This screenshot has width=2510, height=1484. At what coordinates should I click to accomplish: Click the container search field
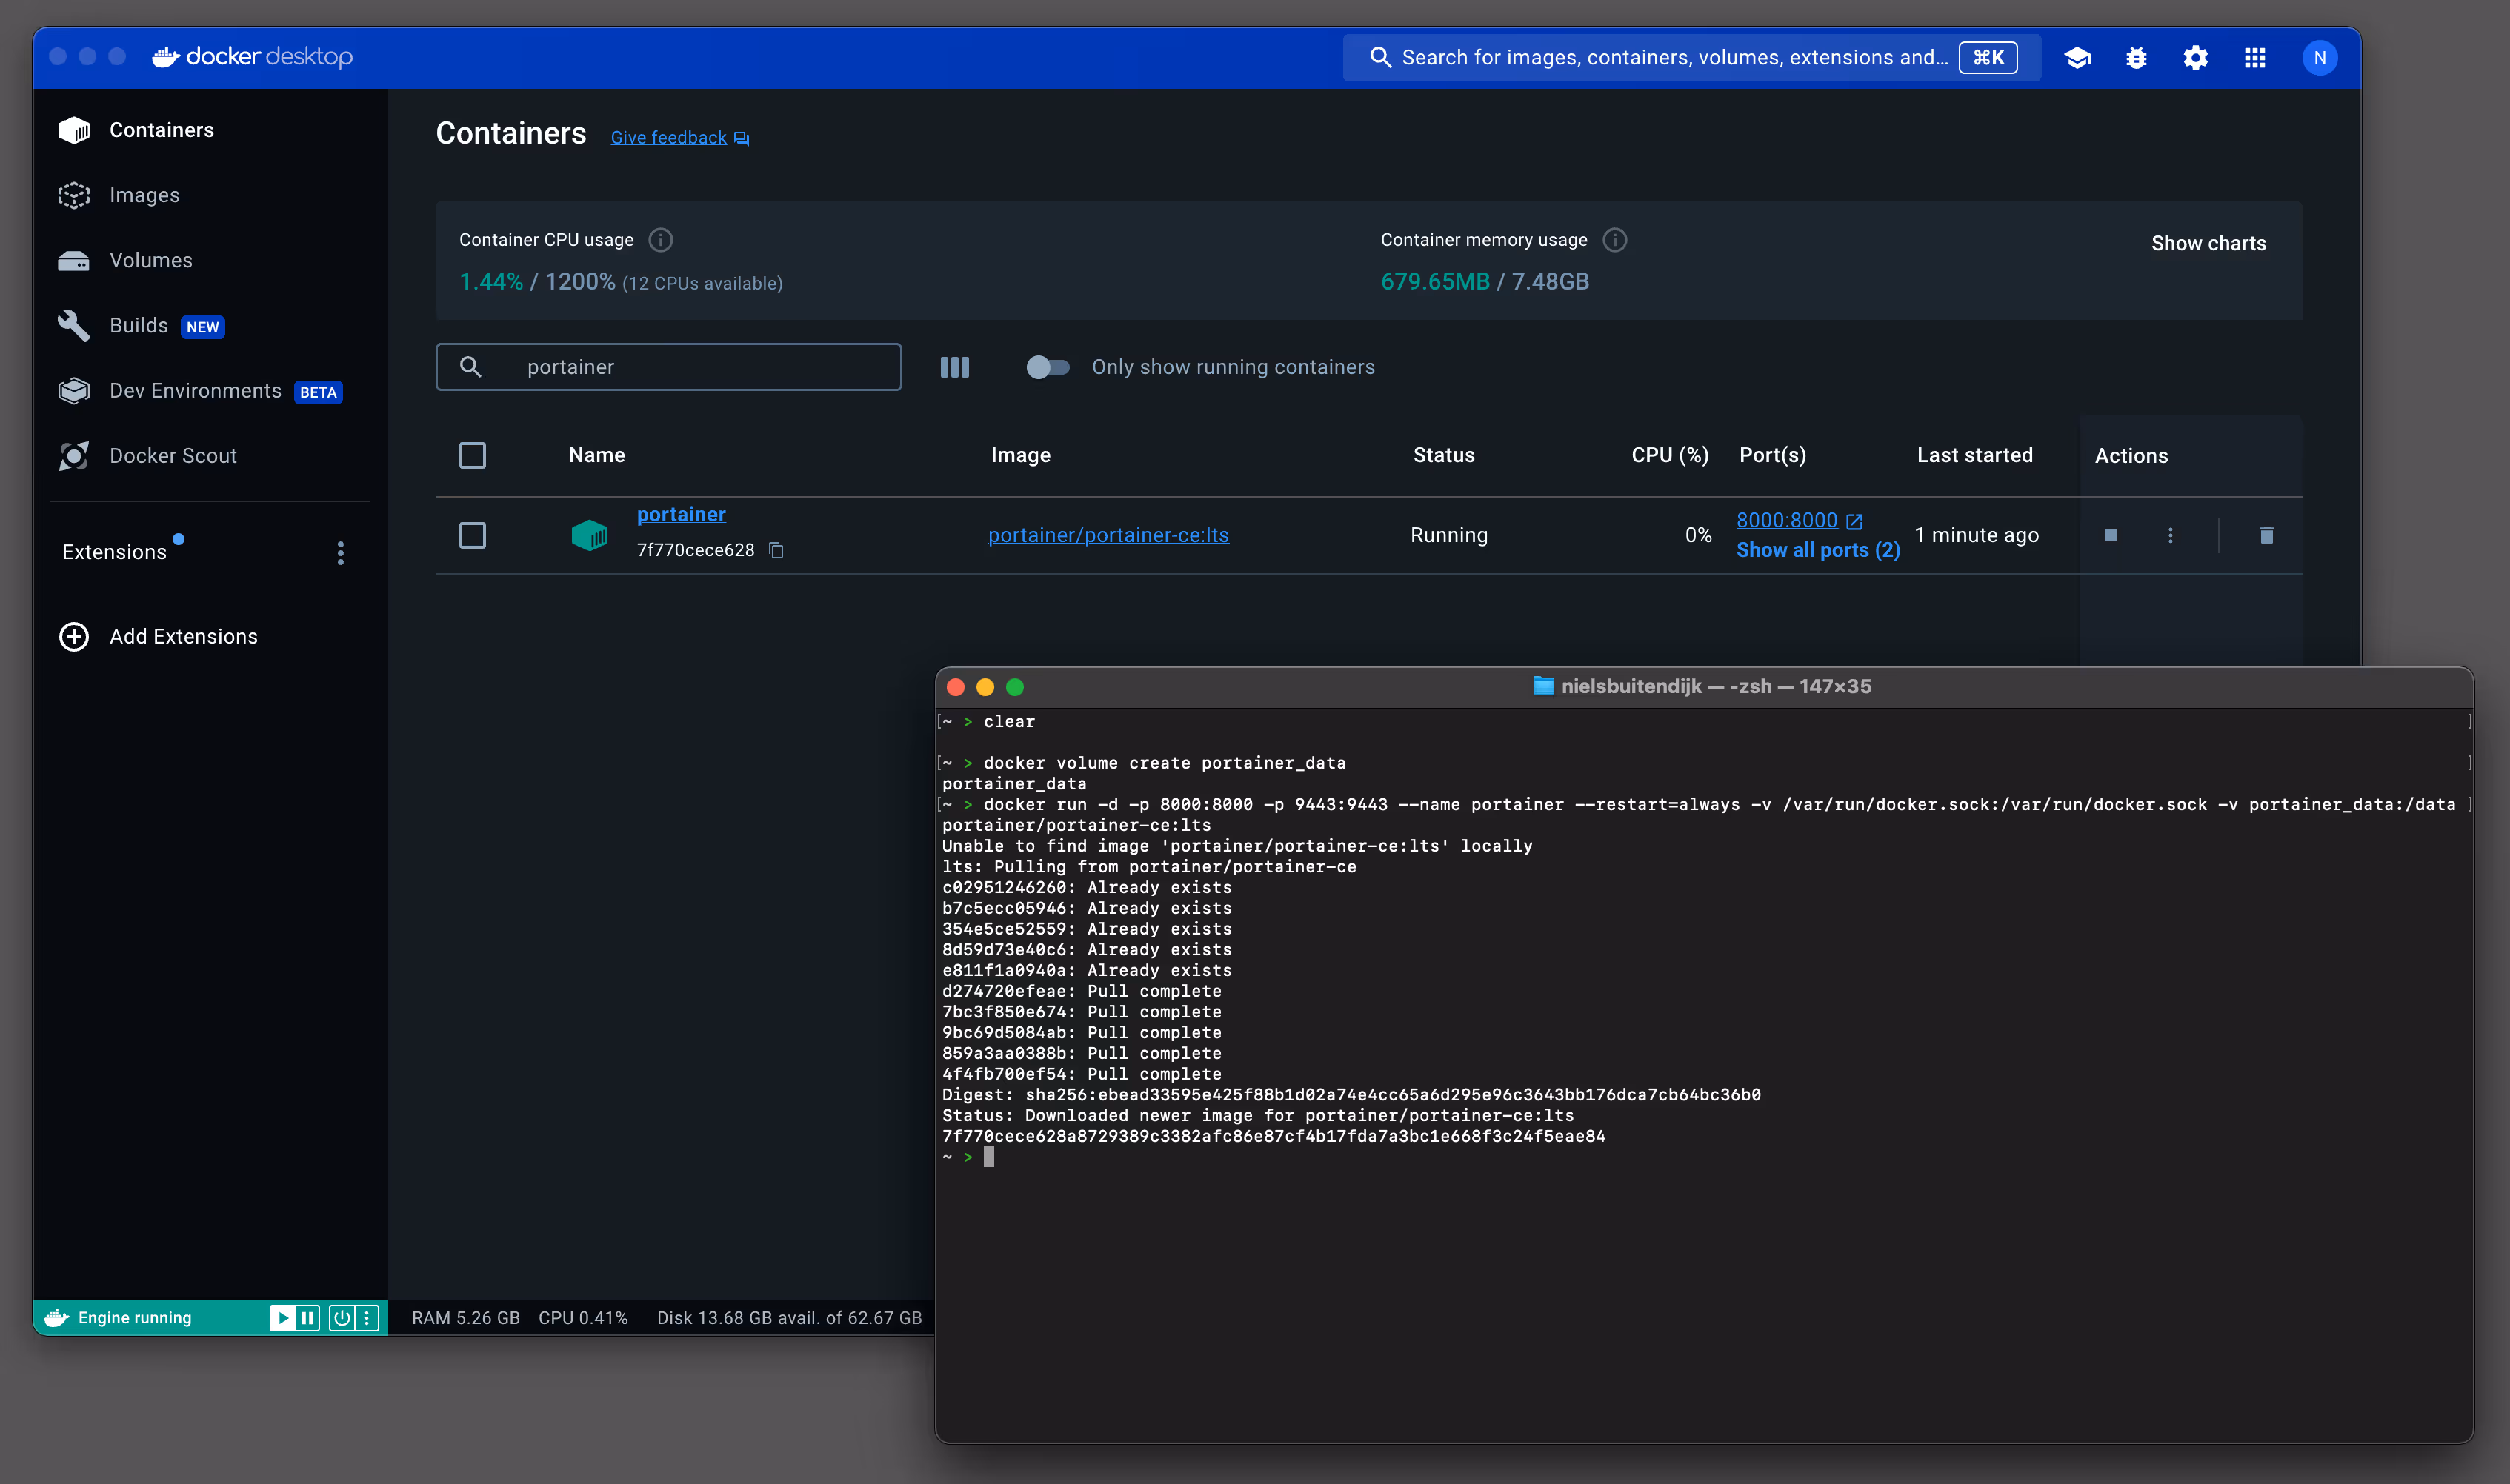click(668, 367)
